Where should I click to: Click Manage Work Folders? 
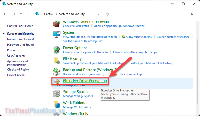(77, 107)
